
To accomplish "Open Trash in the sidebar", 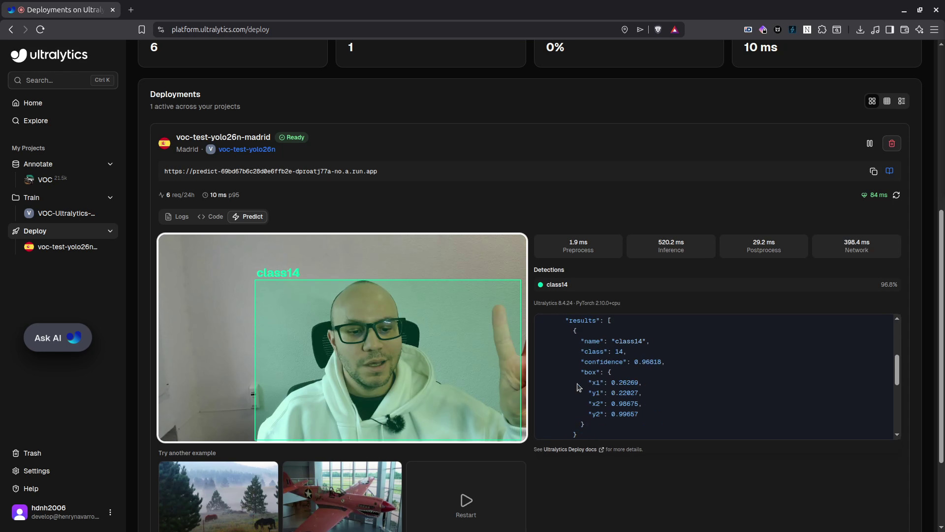I will [32, 453].
